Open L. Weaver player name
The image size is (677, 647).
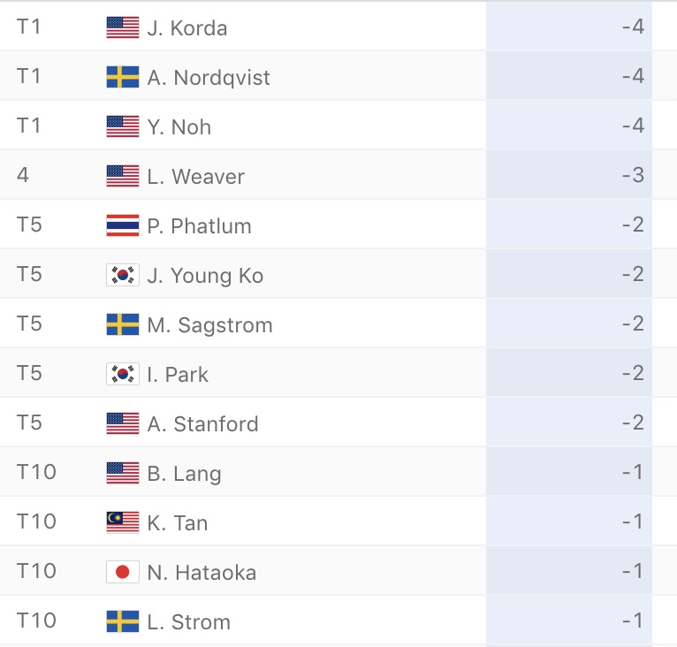click(195, 176)
